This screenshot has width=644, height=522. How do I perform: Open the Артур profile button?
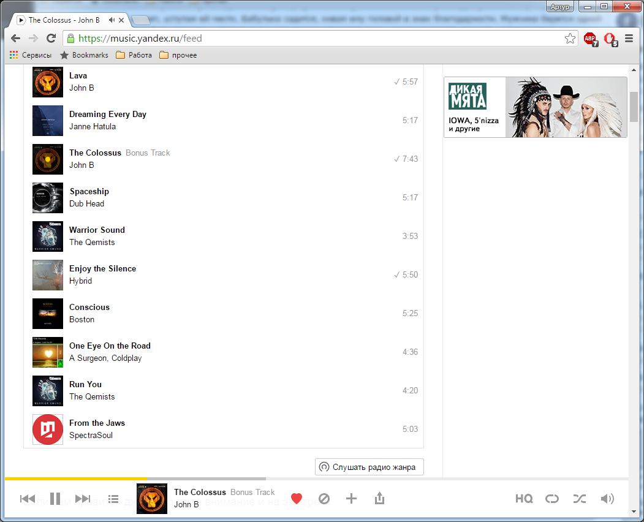[x=560, y=7]
